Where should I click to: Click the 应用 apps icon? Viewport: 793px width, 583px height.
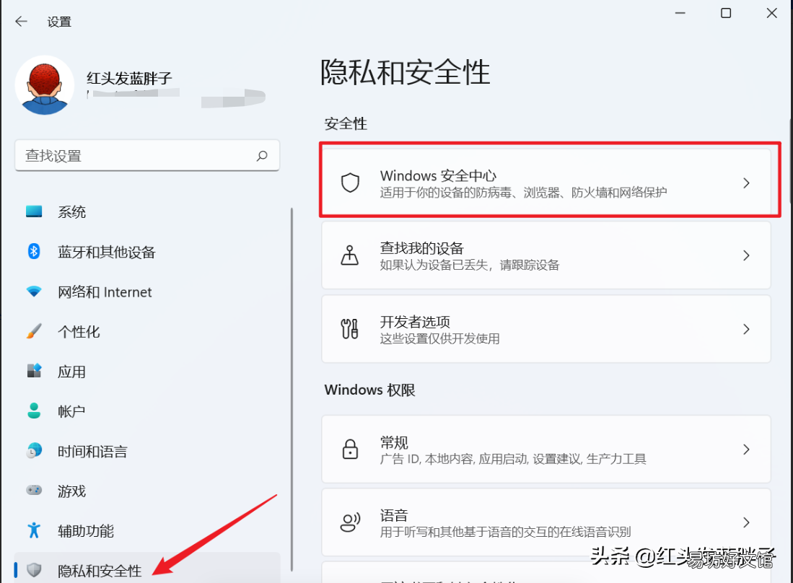coord(34,371)
